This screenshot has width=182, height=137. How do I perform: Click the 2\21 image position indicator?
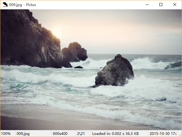pyautogui.click(x=81, y=133)
